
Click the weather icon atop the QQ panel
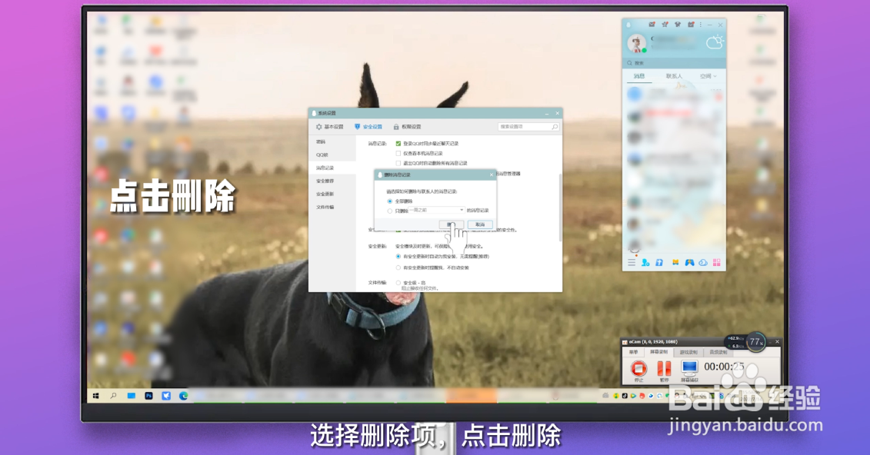click(x=715, y=42)
